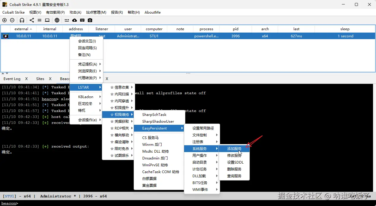Image resolution: width=376 pixels, height=206 pixels.
Task: Open the 帮助(H) menu
Action: click(x=134, y=12)
